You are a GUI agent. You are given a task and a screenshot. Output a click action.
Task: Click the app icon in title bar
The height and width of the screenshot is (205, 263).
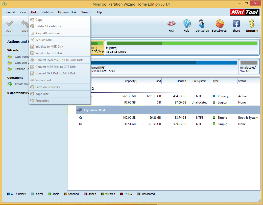pyautogui.click(x=5, y=4)
